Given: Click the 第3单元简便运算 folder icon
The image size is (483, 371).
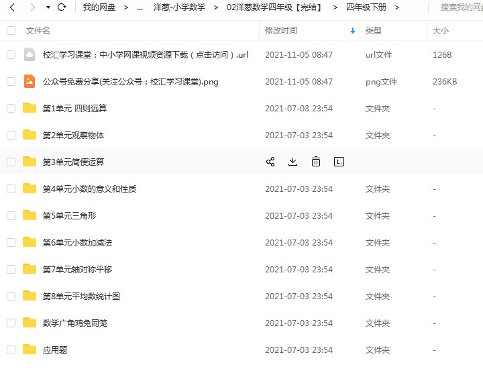Looking at the screenshot, I should point(30,162).
